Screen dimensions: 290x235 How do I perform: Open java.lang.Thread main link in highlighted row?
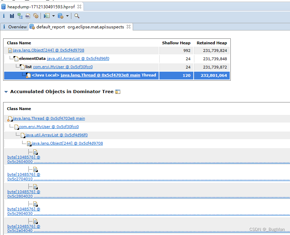pos(100,75)
